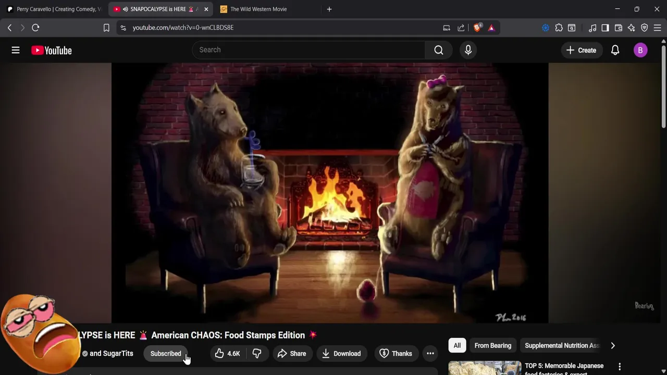The width and height of the screenshot is (667, 375).
Task: Open YouTube notifications bell
Action: (615, 50)
